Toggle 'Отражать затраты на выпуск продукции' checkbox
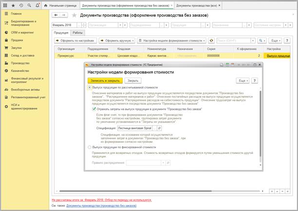Viewport: 298px width, 211px height. (94, 110)
